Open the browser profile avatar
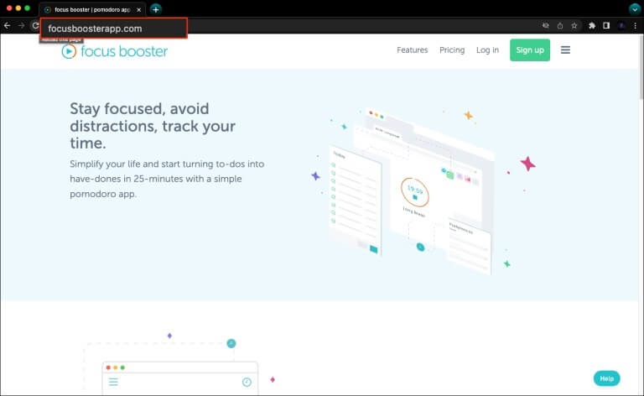The width and height of the screenshot is (644, 396). click(621, 25)
